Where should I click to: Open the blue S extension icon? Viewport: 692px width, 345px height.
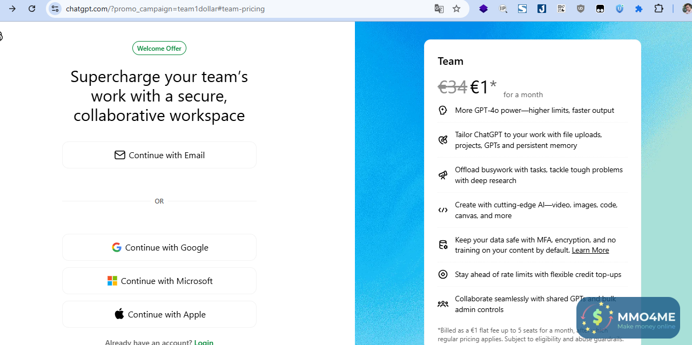pyautogui.click(x=522, y=9)
